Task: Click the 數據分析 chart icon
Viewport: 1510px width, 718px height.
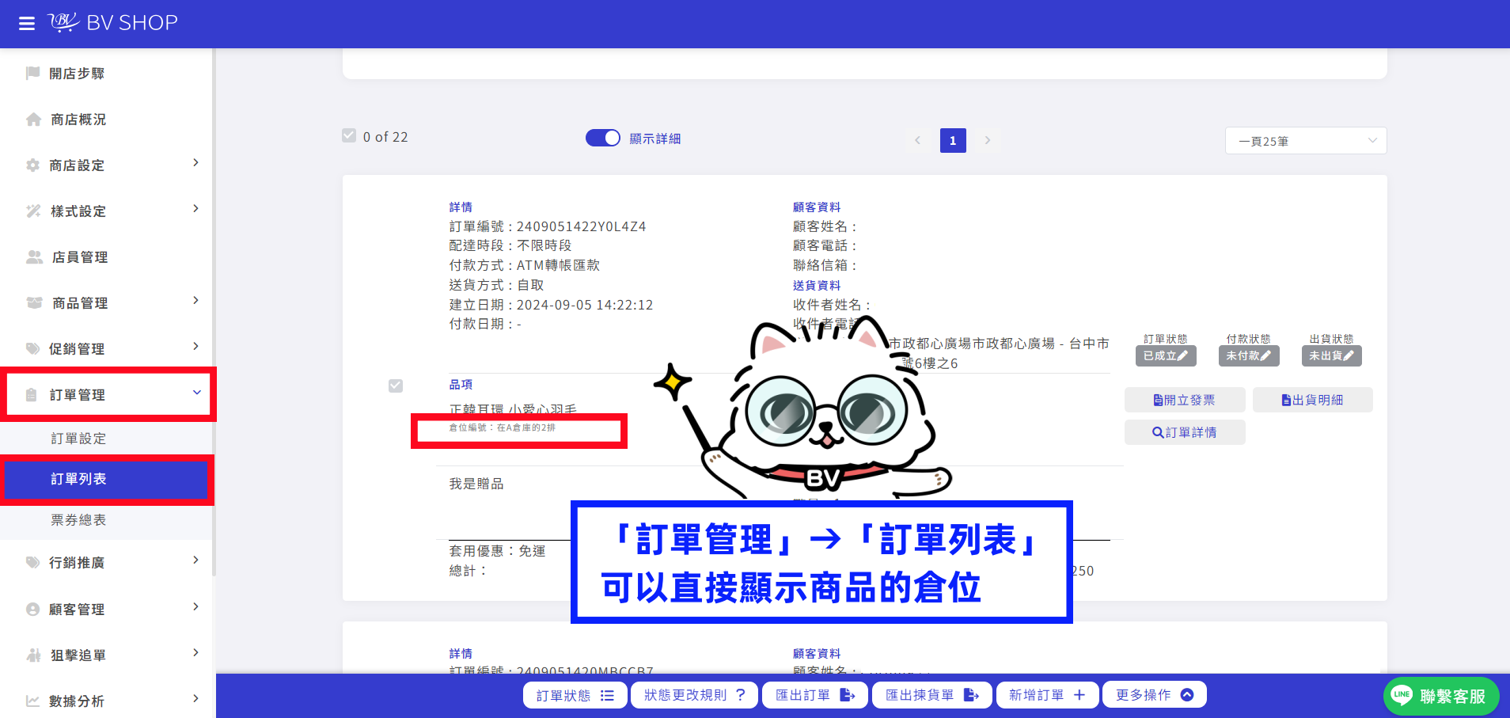Action: click(x=32, y=701)
